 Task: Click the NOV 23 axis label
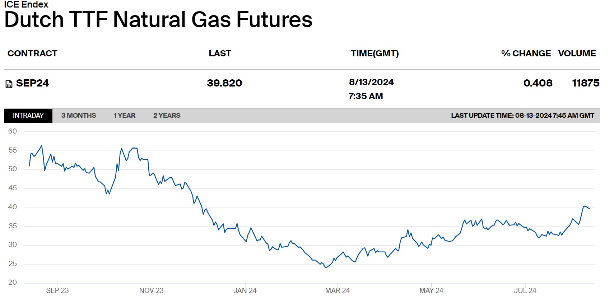[151, 290]
